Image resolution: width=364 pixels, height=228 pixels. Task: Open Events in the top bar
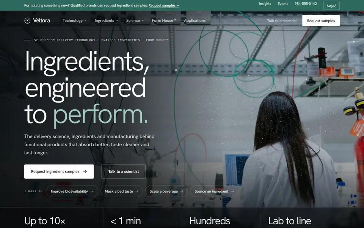283,4
